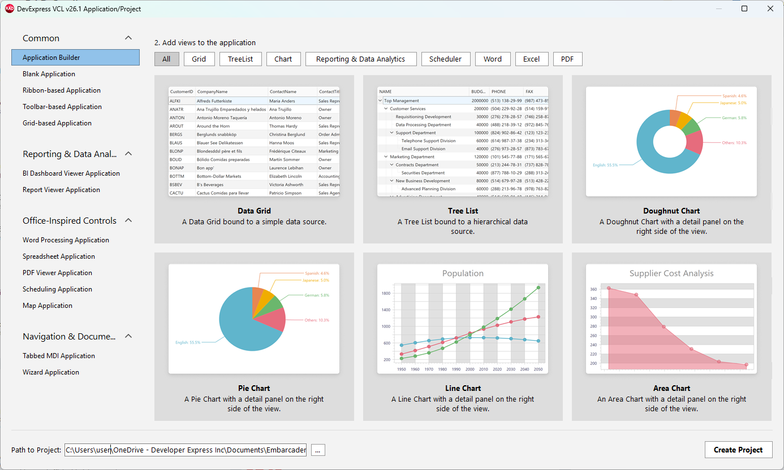
Task: Click the Path to Project label
Action: pos(36,450)
